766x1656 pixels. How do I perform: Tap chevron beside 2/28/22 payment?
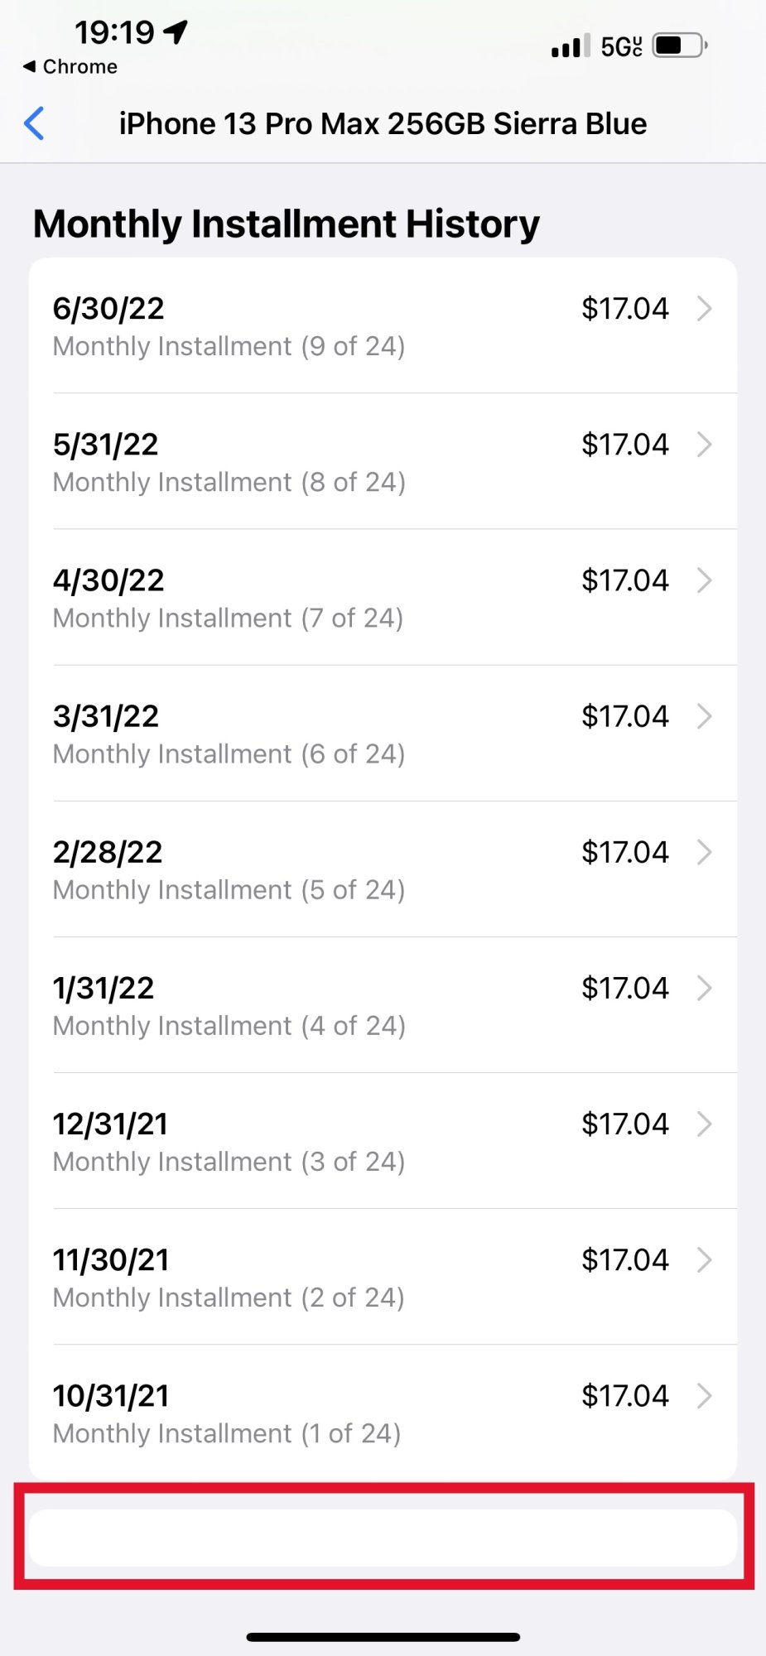click(x=705, y=851)
